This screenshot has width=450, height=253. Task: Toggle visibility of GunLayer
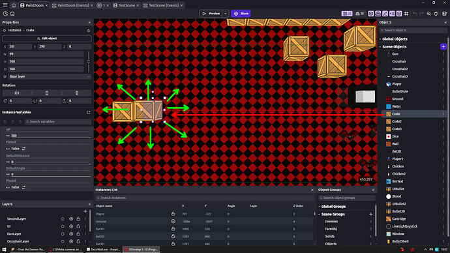click(x=71, y=234)
